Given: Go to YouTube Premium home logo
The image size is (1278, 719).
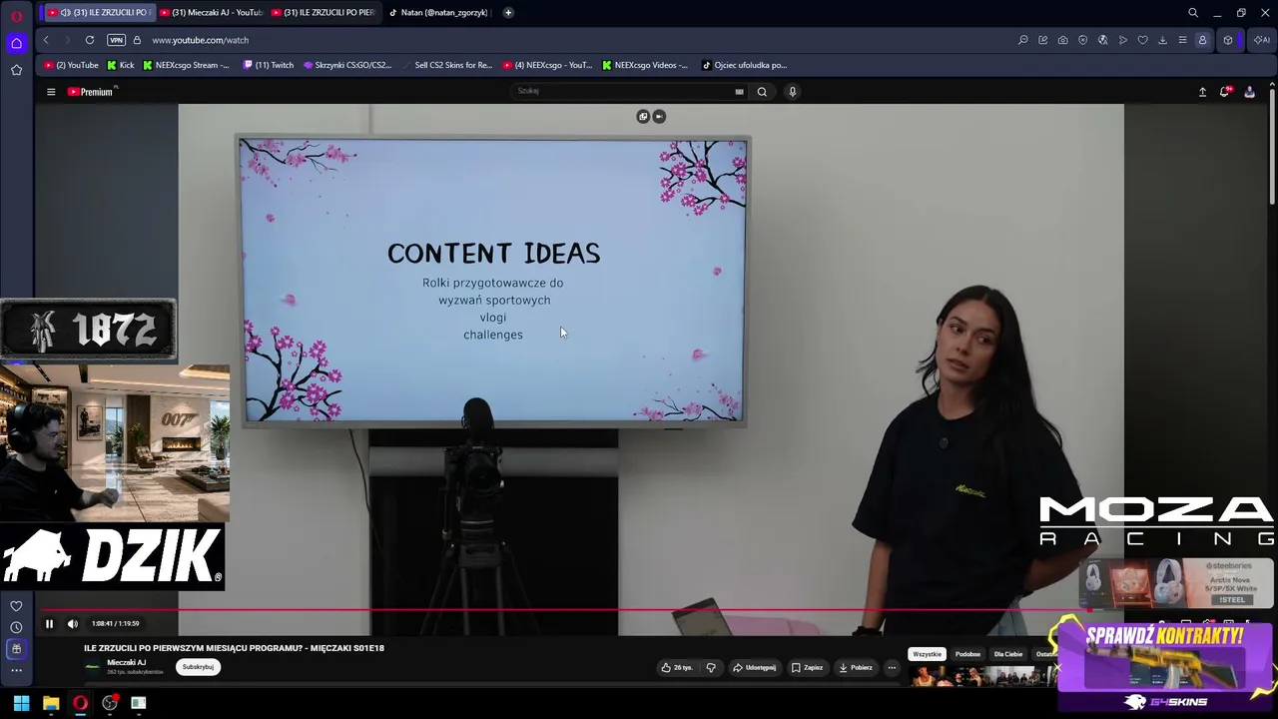Looking at the screenshot, I should point(92,92).
